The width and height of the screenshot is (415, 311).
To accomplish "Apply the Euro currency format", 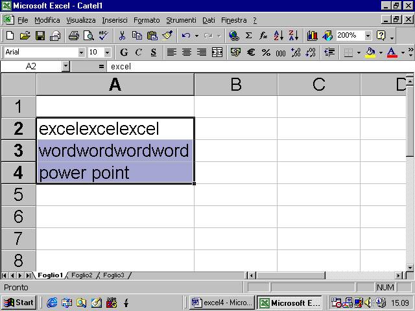I will 251,52.
